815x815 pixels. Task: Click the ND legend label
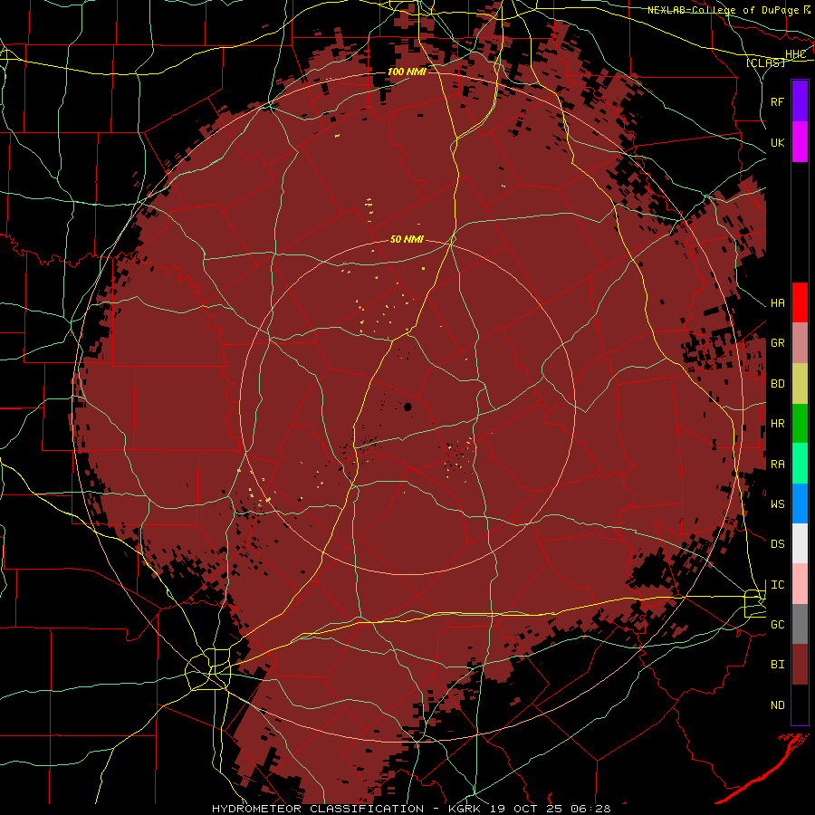[777, 705]
